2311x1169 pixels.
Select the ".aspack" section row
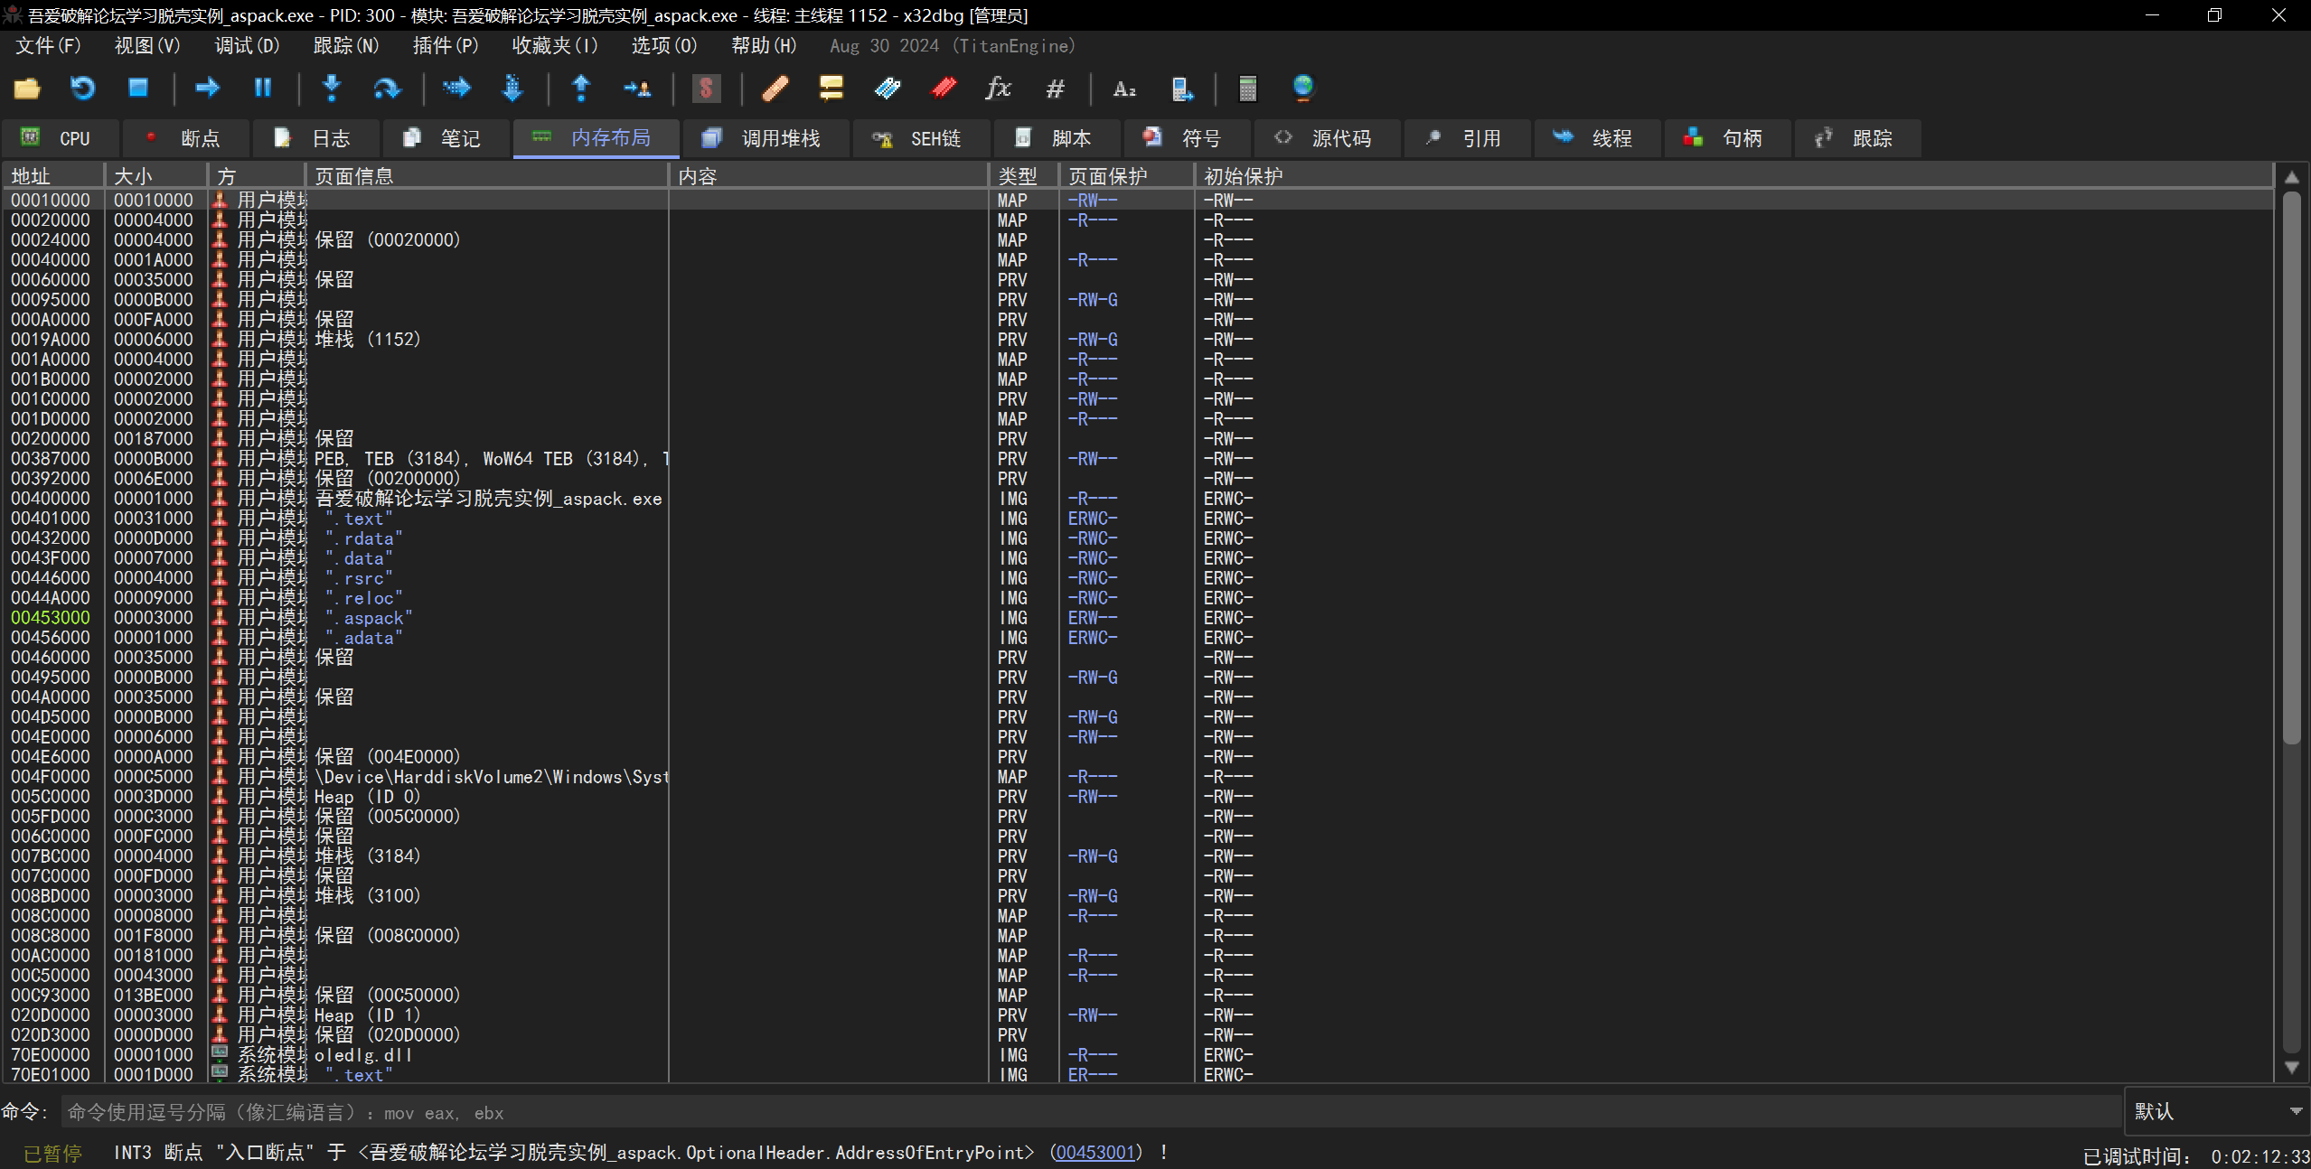click(x=369, y=618)
